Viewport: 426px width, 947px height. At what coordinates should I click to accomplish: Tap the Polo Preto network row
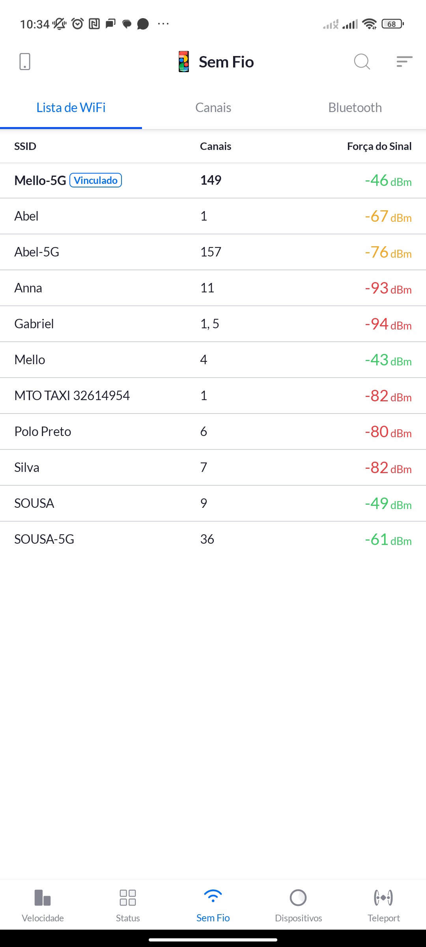tap(213, 432)
